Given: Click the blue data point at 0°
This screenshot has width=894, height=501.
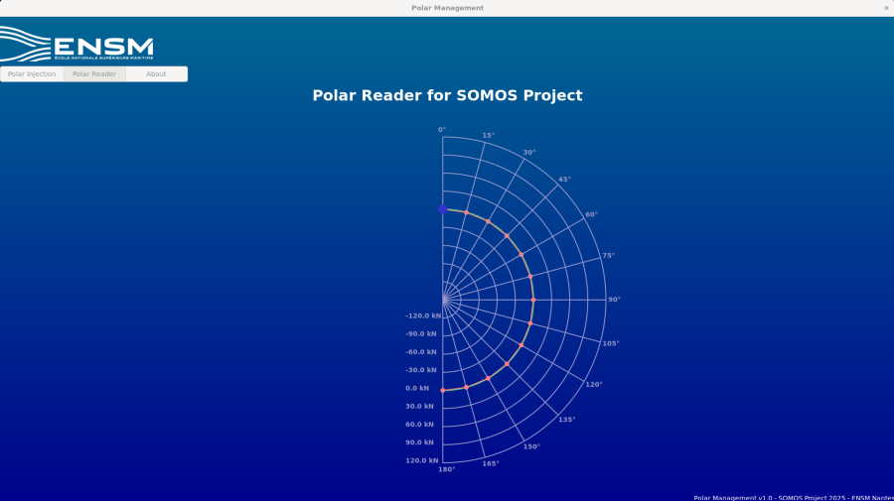Looking at the screenshot, I should (x=443, y=209).
